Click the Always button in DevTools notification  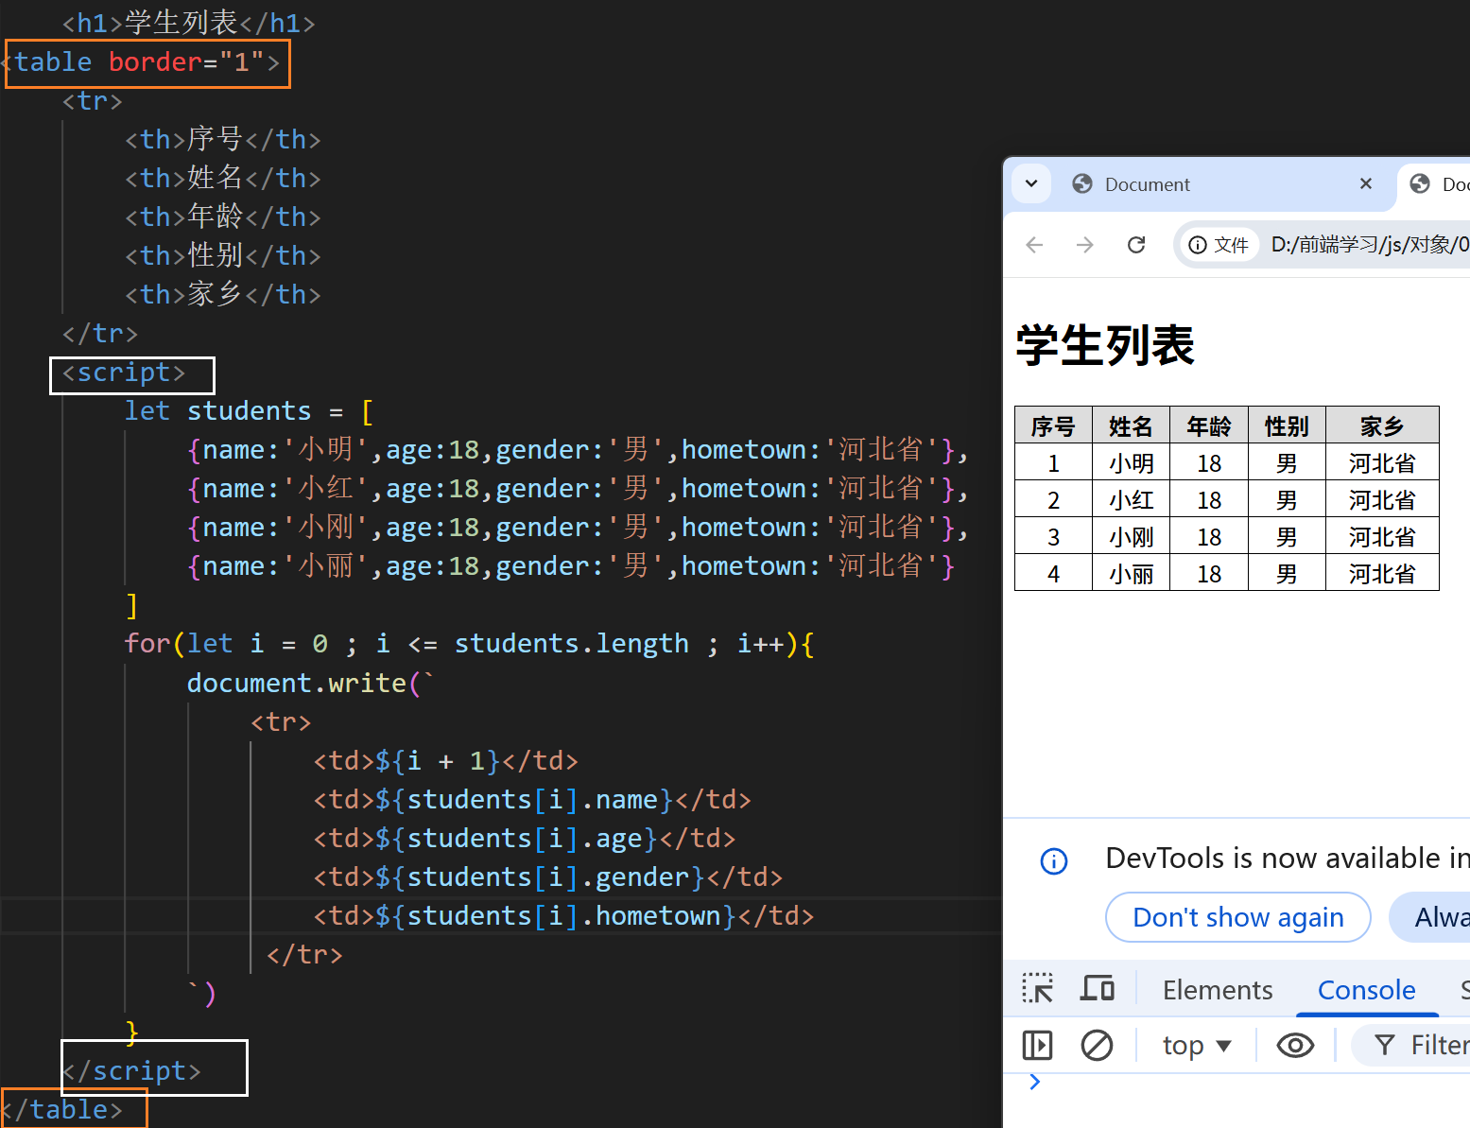[x=1430, y=917]
